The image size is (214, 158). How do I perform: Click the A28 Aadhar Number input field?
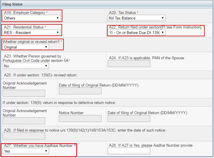click(x=129, y=151)
